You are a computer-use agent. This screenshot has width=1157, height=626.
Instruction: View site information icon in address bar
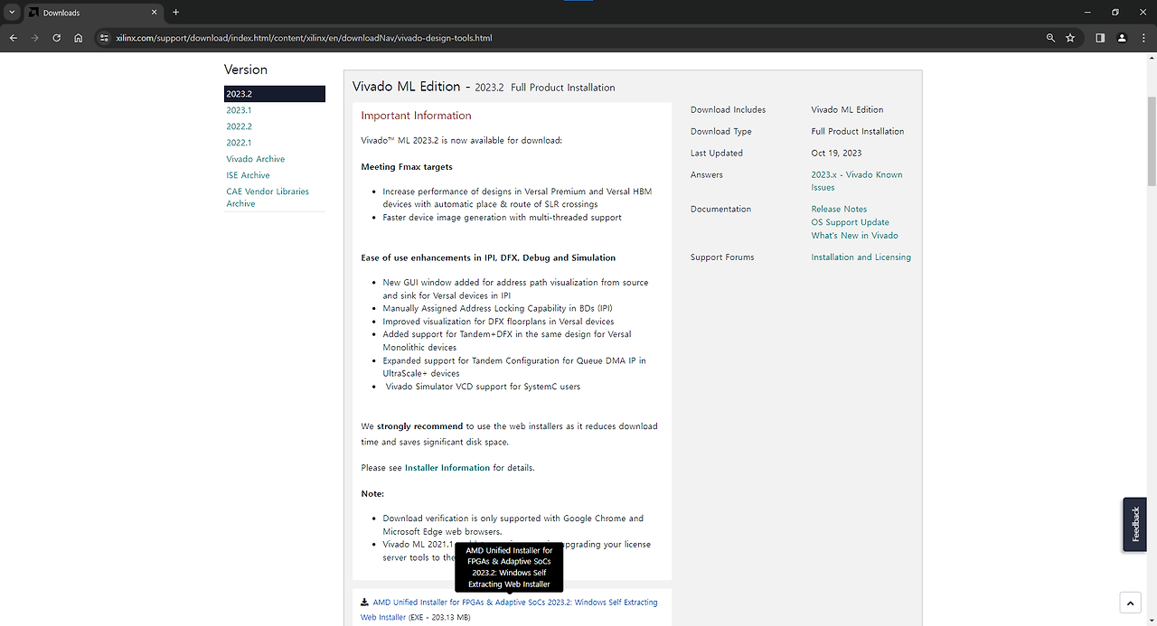[x=104, y=38]
